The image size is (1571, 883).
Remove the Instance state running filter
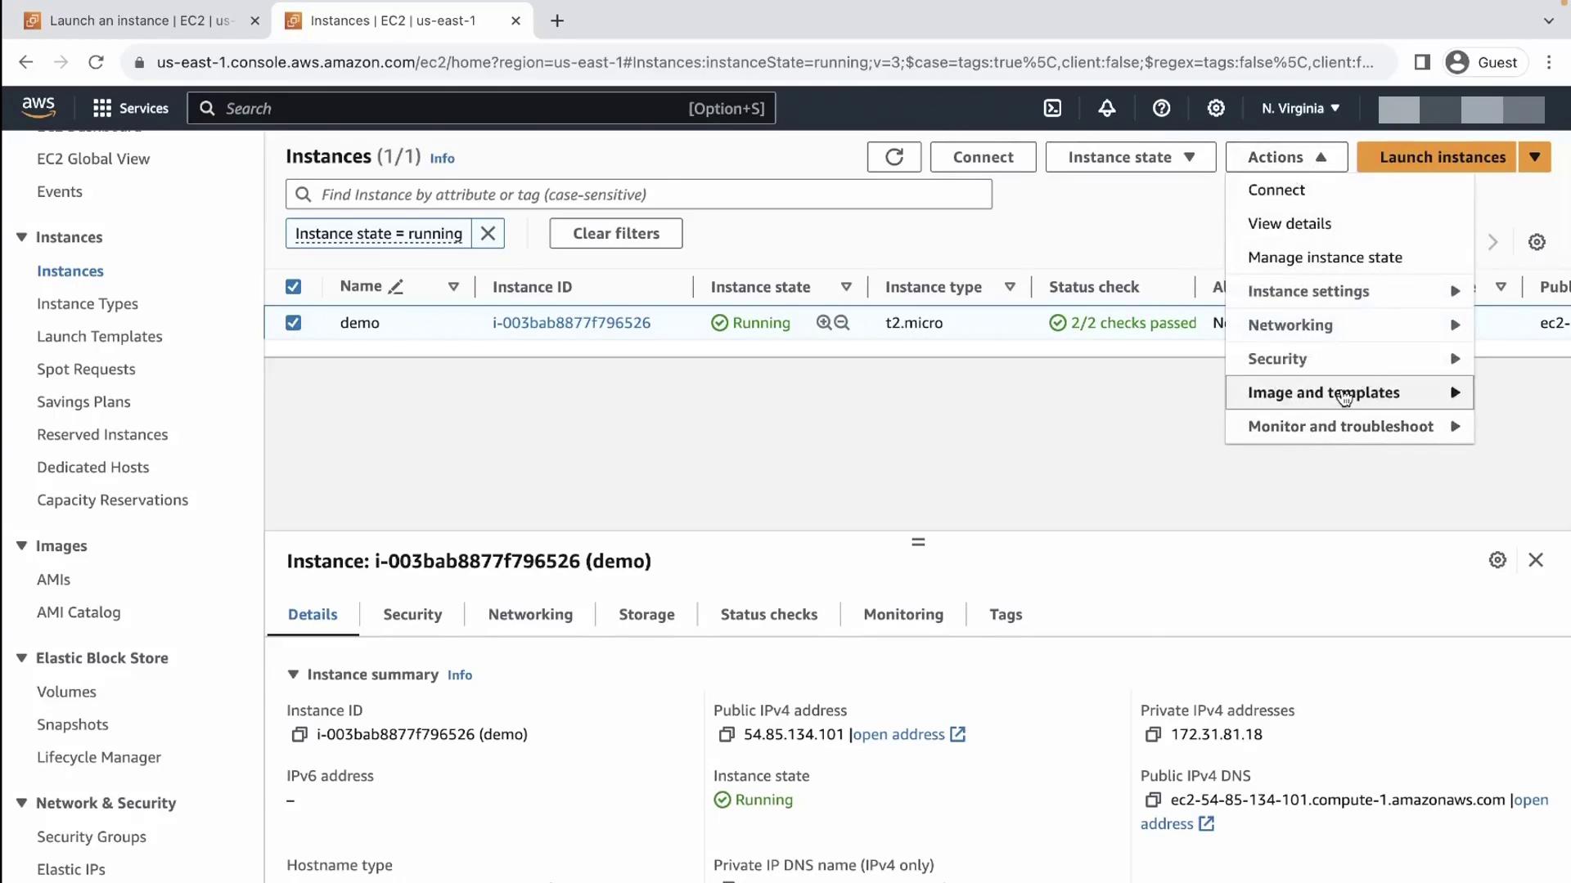click(488, 234)
